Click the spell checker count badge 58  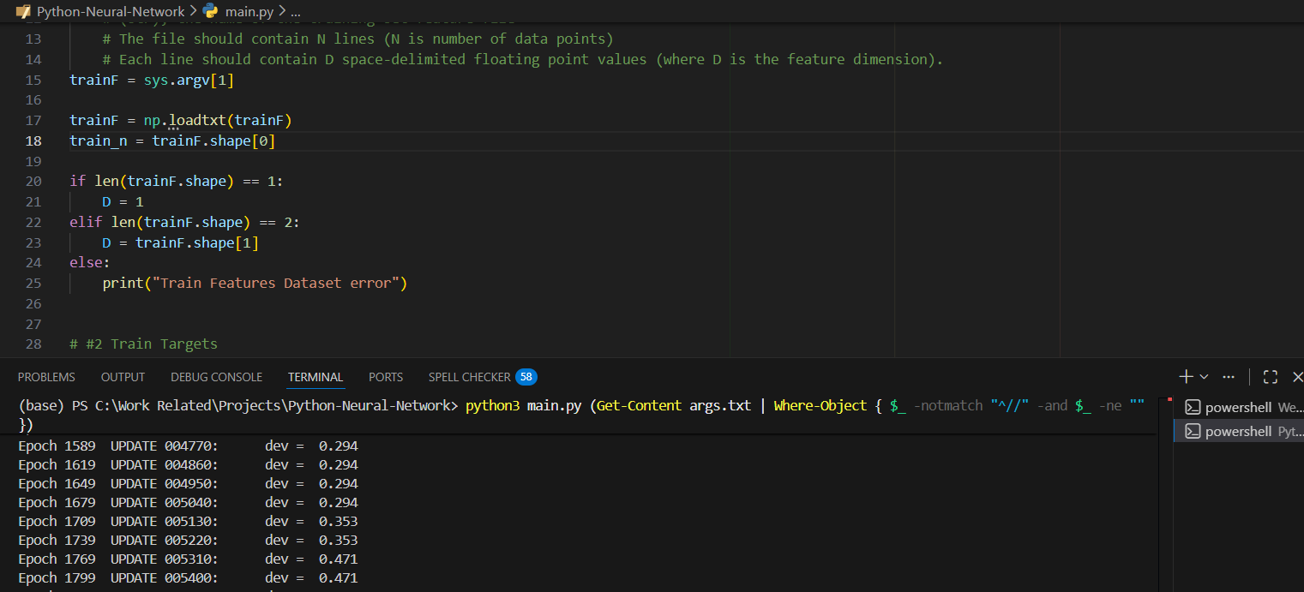tap(526, 377)
